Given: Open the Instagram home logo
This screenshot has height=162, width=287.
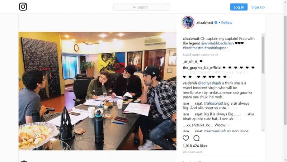Looking at the screenshot, I should click(23, 7).
